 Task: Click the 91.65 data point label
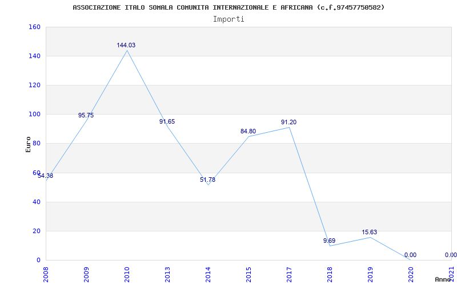(167, 121)
